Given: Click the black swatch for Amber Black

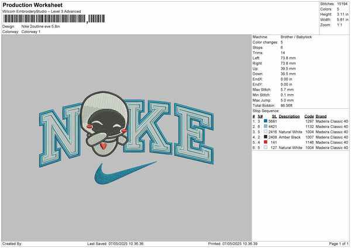Looking at the screenshot, I should 266,137.
